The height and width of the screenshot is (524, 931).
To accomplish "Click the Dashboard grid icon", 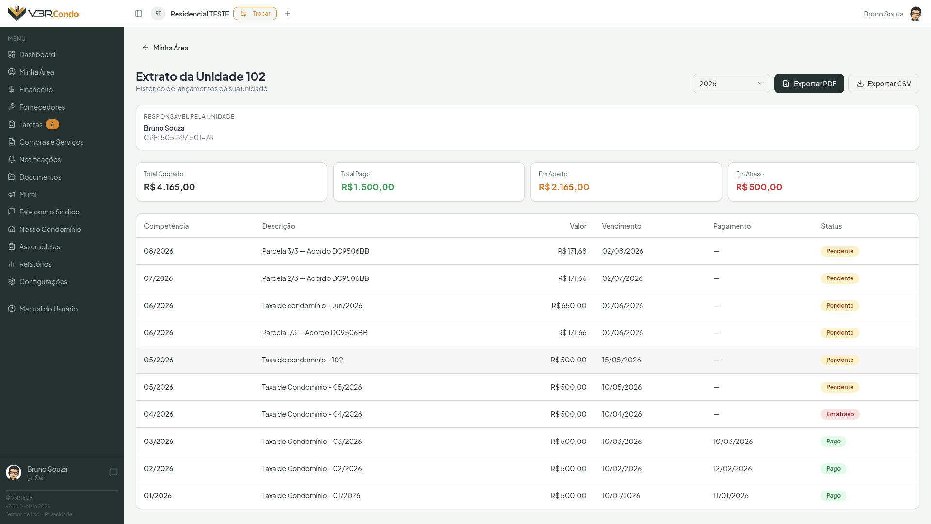I will (12, 54).
